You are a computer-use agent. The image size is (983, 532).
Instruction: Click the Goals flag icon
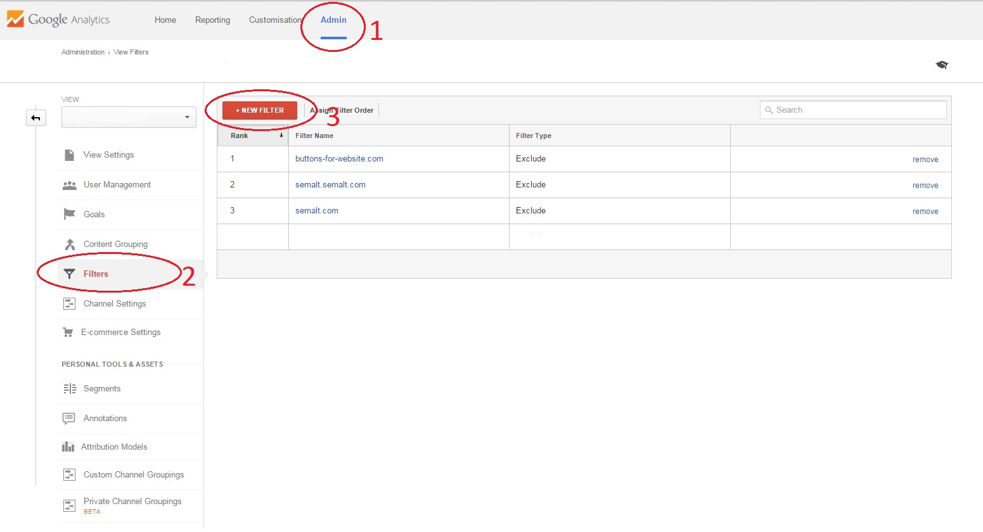70,214
